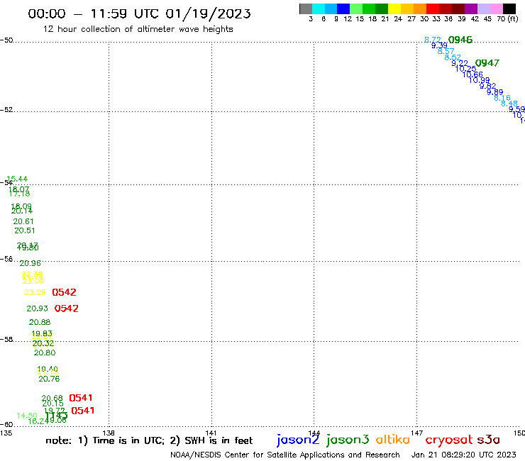Click the 70 (ft) legend label
The image size is (525, 461).
point(507,19)
